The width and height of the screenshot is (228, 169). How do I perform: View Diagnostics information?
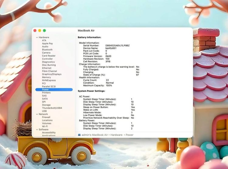tap(48, 62)
